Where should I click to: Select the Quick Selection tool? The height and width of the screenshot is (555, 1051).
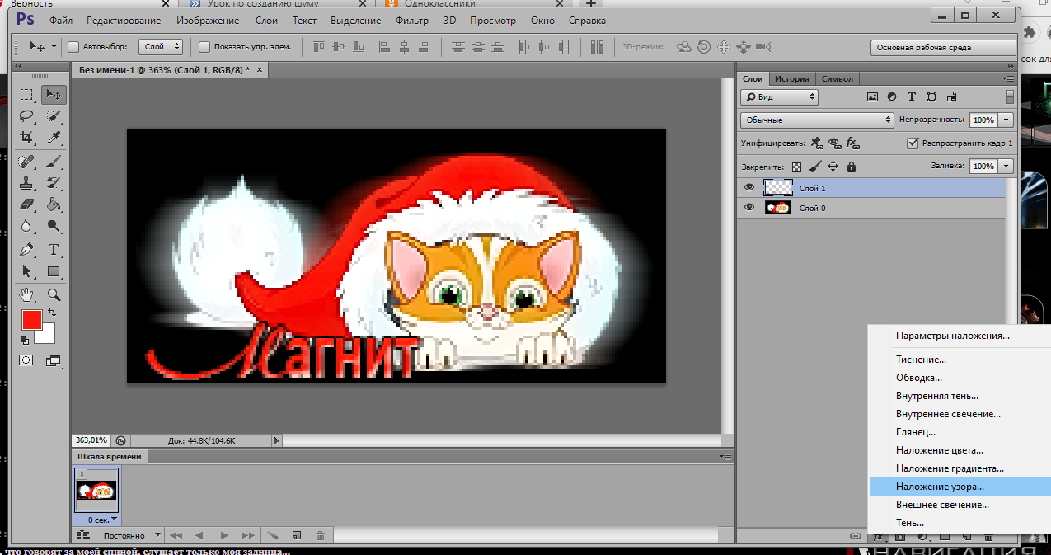(54, 116)
